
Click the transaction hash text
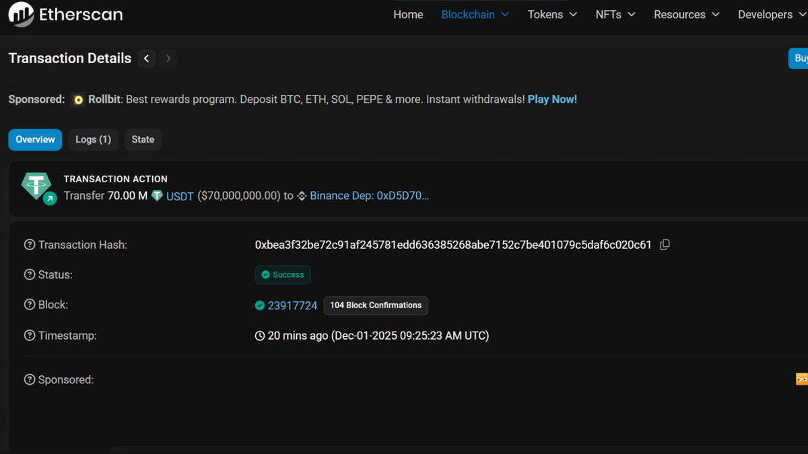(x=453, y=245)
